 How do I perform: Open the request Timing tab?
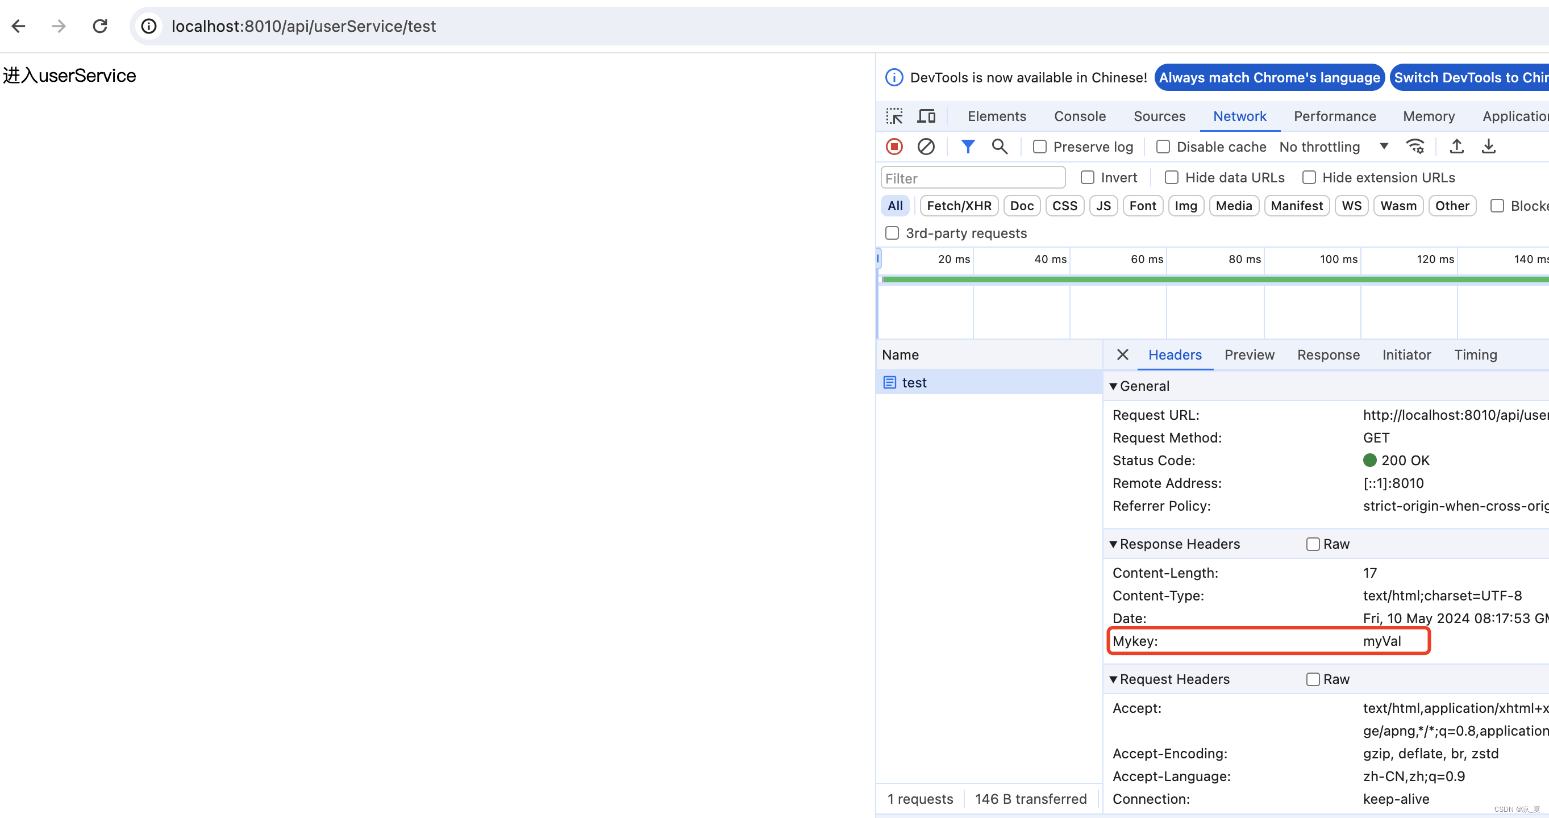point(1475,355)
